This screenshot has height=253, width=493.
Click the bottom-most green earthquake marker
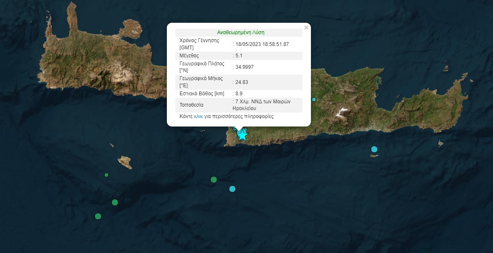98,216
